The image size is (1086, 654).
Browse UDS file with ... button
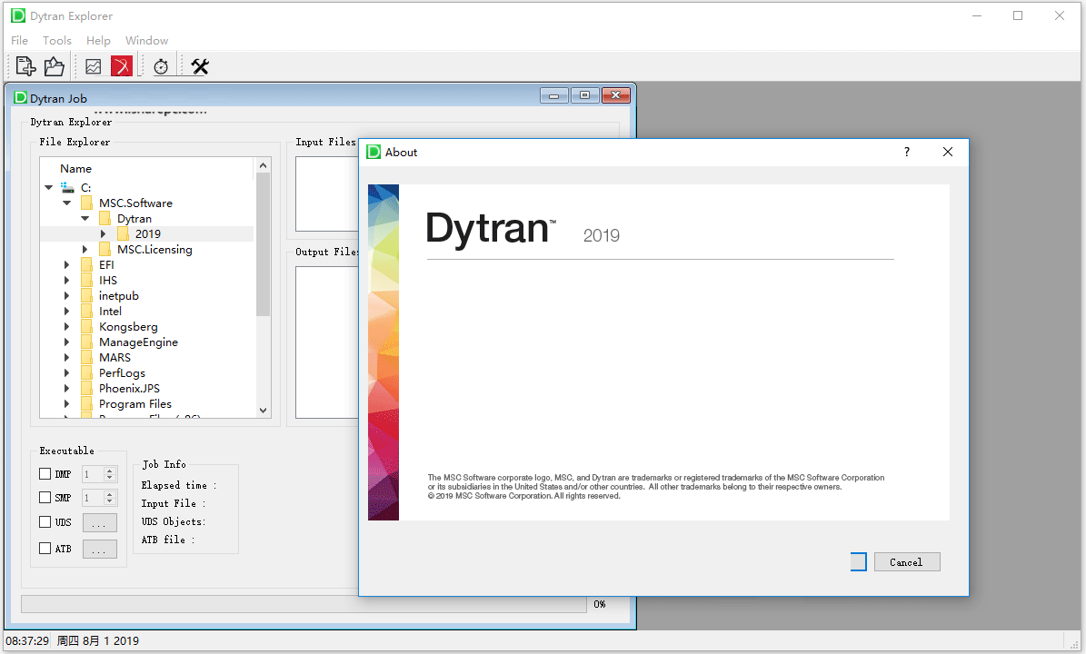click(x=100, y=523)
